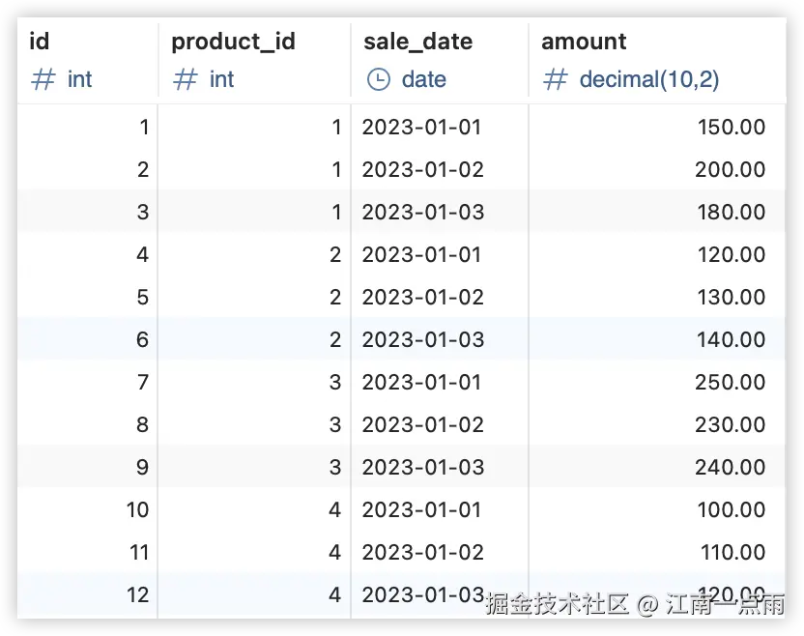This screenshot has height=636, width=804.
Task: Select cell with amount 200.00
Action: pos(657,169)
